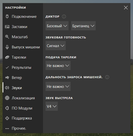133x136 pixels.
Task: Open the Не важно dropdown under Подача тарелки
Action: [58, 65]
